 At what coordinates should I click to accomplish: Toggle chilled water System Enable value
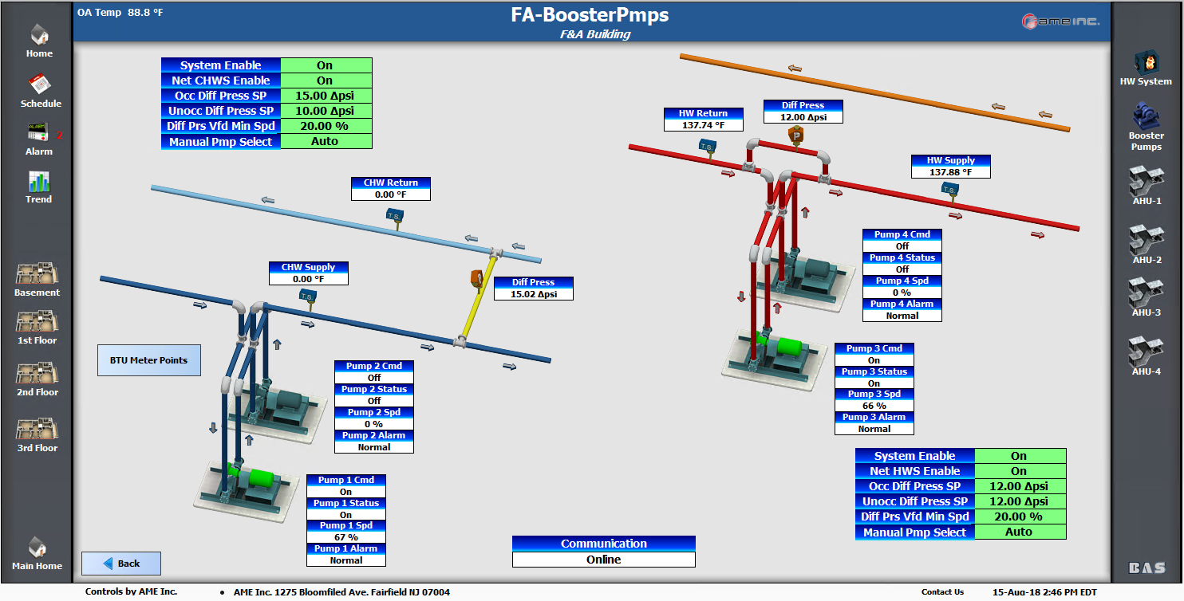(326, 65)
